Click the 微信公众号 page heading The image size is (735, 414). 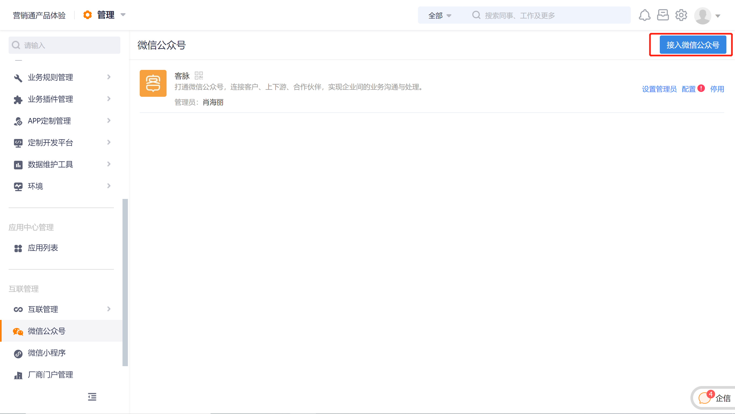(x=162, y=45)
